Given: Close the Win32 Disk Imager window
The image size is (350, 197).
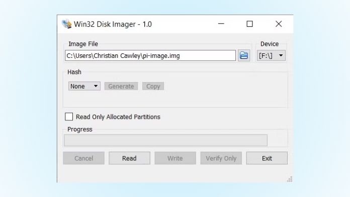Looking at the screenshot, I should pos(279,24).
